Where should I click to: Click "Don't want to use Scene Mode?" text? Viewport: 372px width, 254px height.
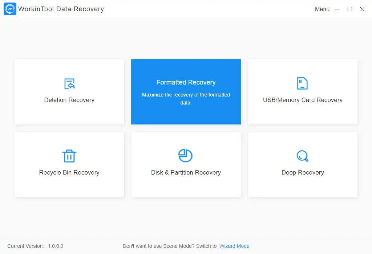tap(159, 246)
